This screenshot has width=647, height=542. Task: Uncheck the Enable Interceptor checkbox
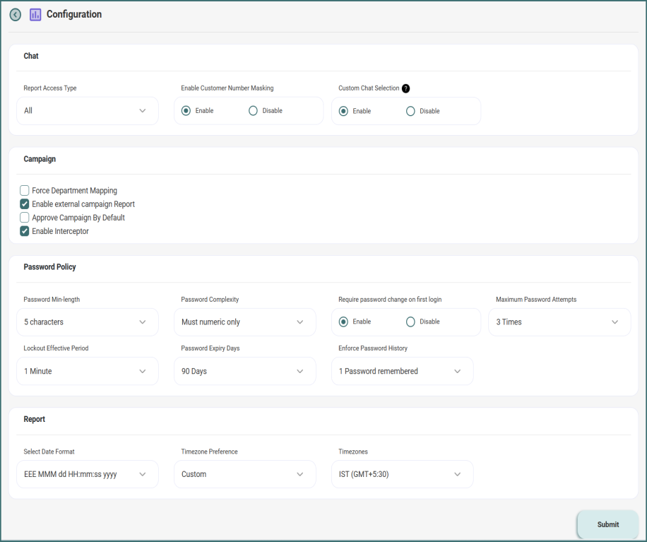pos(25,231)
